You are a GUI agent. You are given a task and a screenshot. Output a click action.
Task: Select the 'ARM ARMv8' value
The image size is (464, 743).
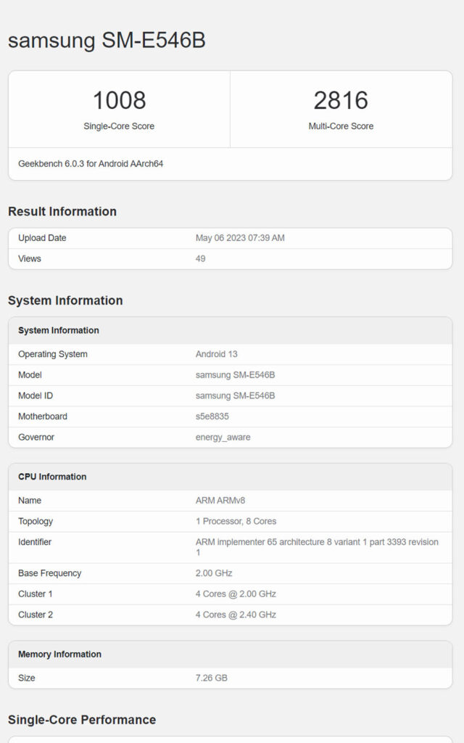[x=220, y=501]
